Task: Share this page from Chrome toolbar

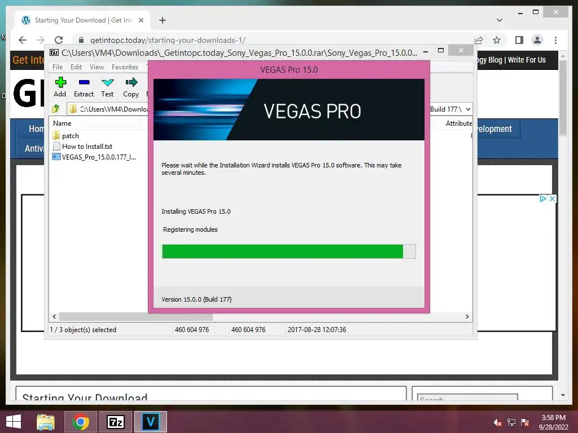Action: click(x=479, y=40)
